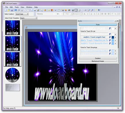Open the Select medium Jewel Case dropdown

[x=22, y=14]
